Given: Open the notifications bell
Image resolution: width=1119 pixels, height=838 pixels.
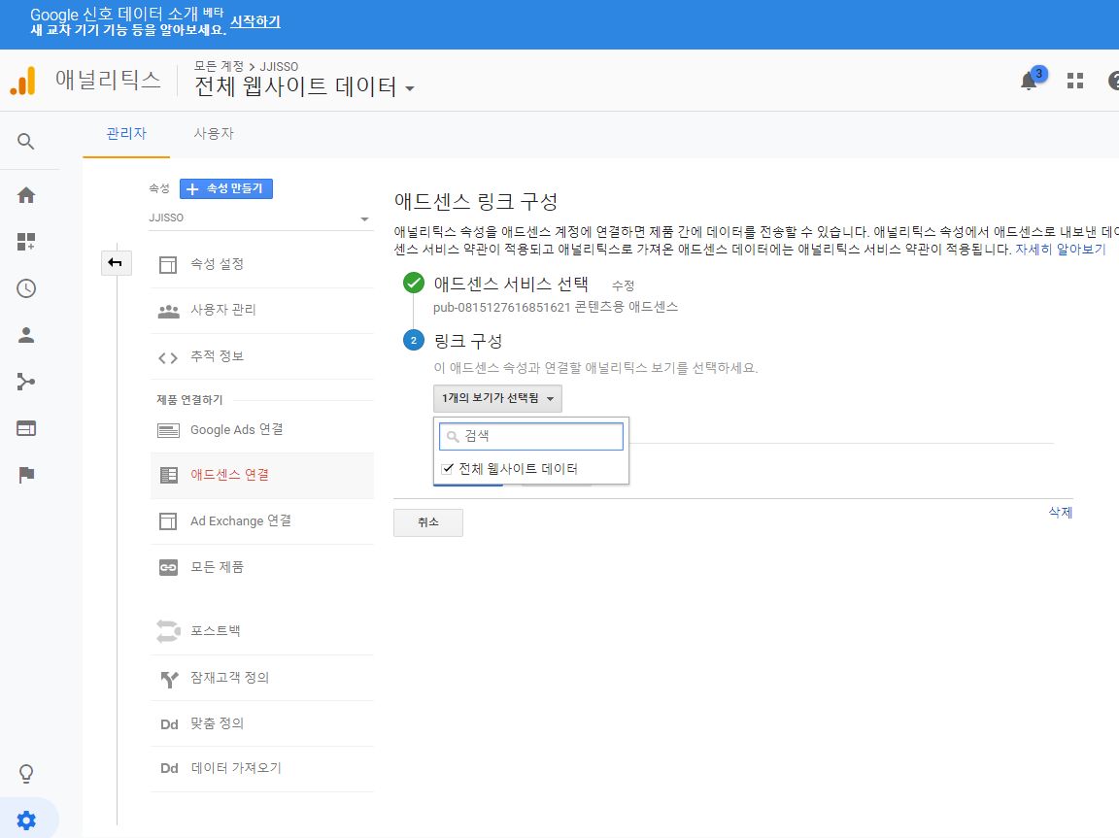Looking at the screenshot, I should [x=1029, y=81].
